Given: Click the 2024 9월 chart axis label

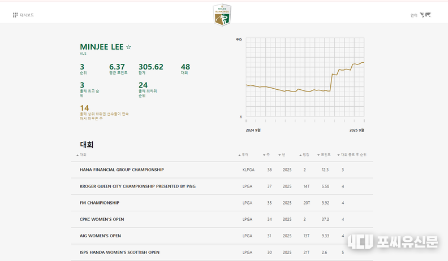Looking at the screenshot, I should click(253, 130).
